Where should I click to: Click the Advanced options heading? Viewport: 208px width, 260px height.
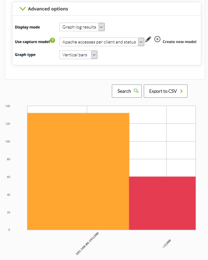click(x=48, y=9)
